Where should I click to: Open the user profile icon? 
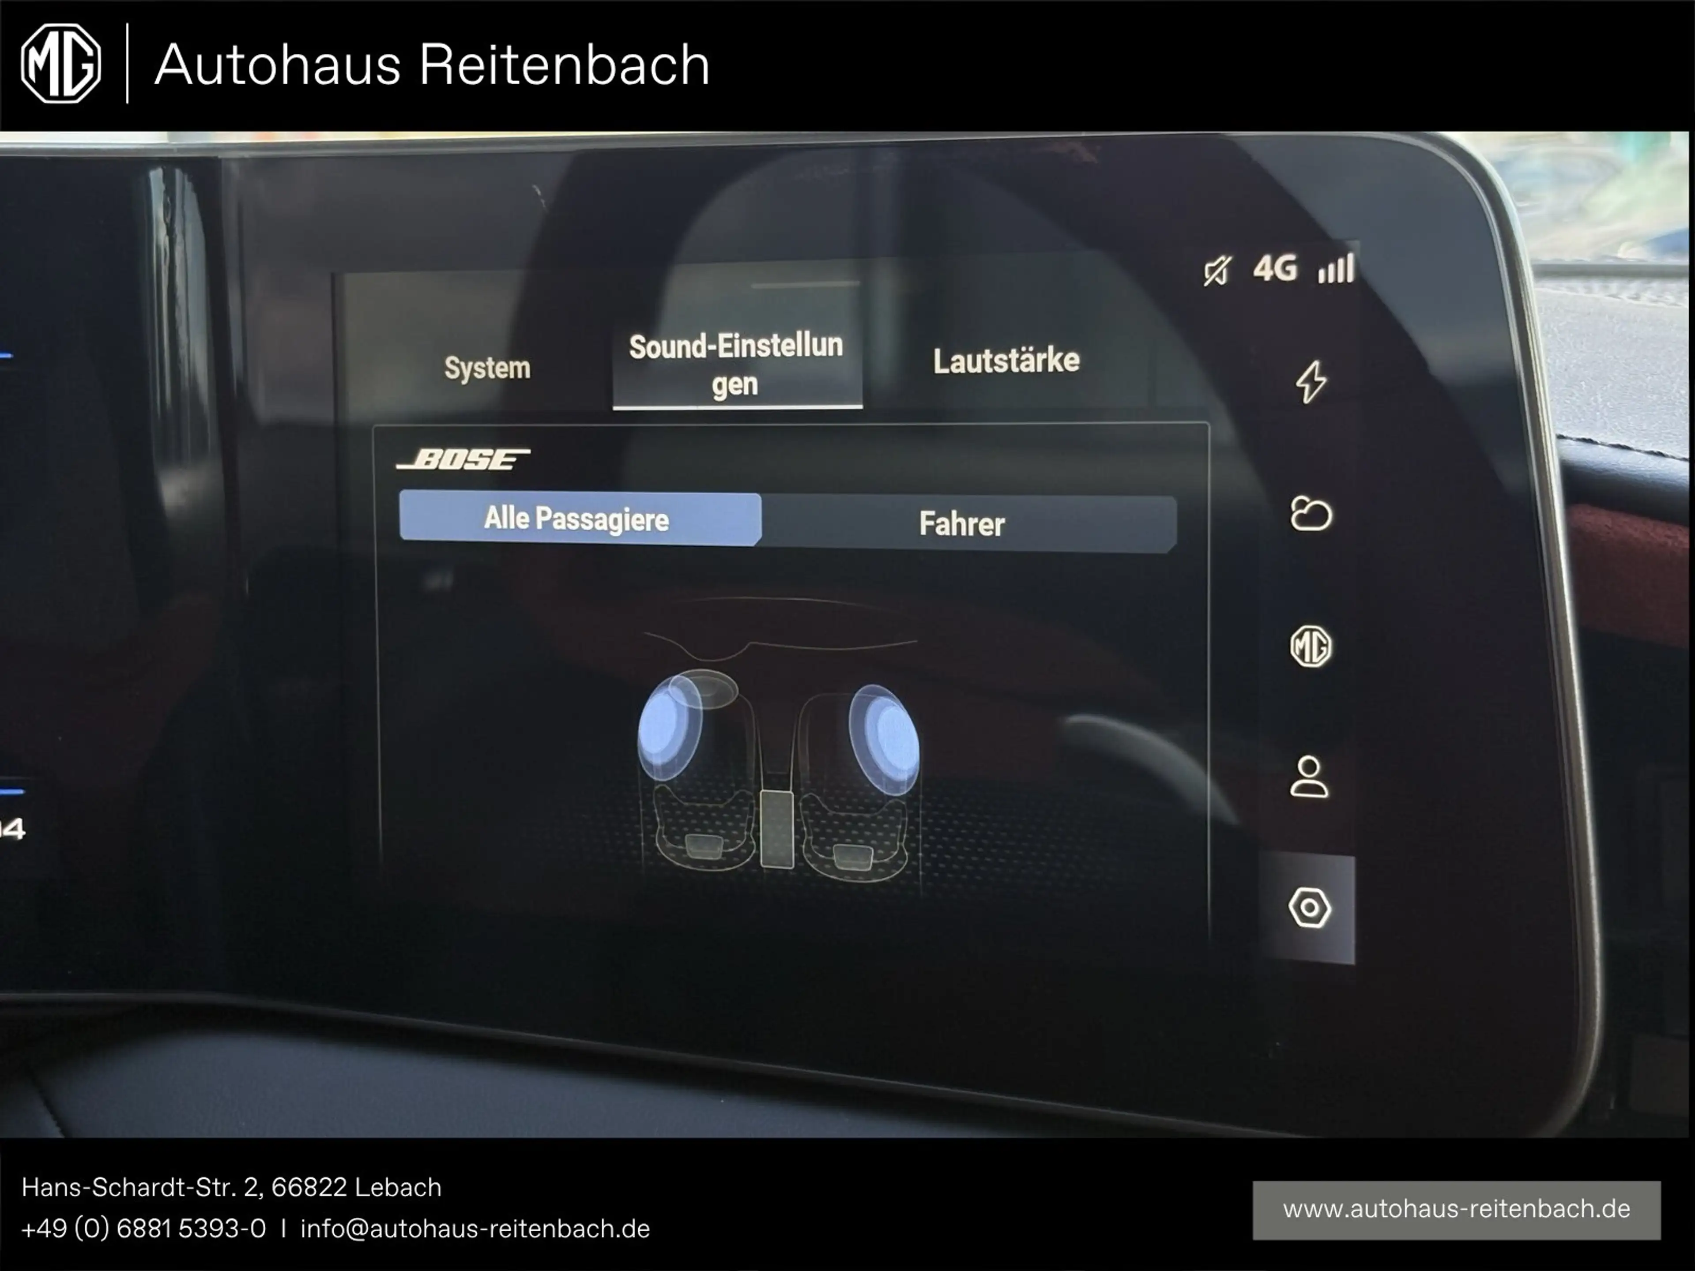coord(1310,778)
